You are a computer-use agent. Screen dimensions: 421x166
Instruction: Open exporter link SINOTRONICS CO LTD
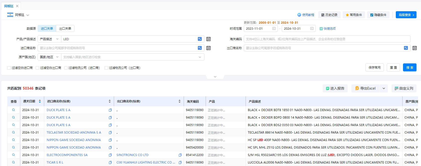pyautogui.click(x=133, y=155)
